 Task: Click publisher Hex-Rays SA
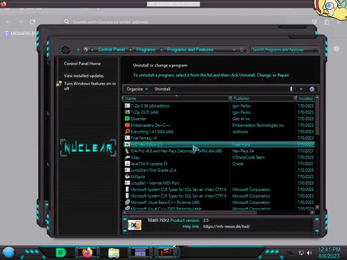pyautogui.click(x=243, y=151)
